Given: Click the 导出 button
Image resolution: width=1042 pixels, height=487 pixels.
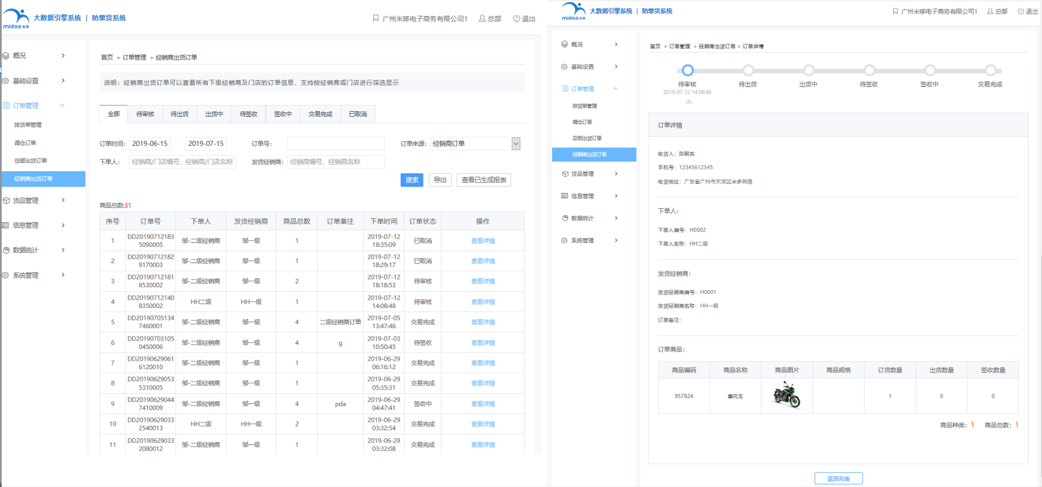Looking at the screenshot, I should [440, 180].
